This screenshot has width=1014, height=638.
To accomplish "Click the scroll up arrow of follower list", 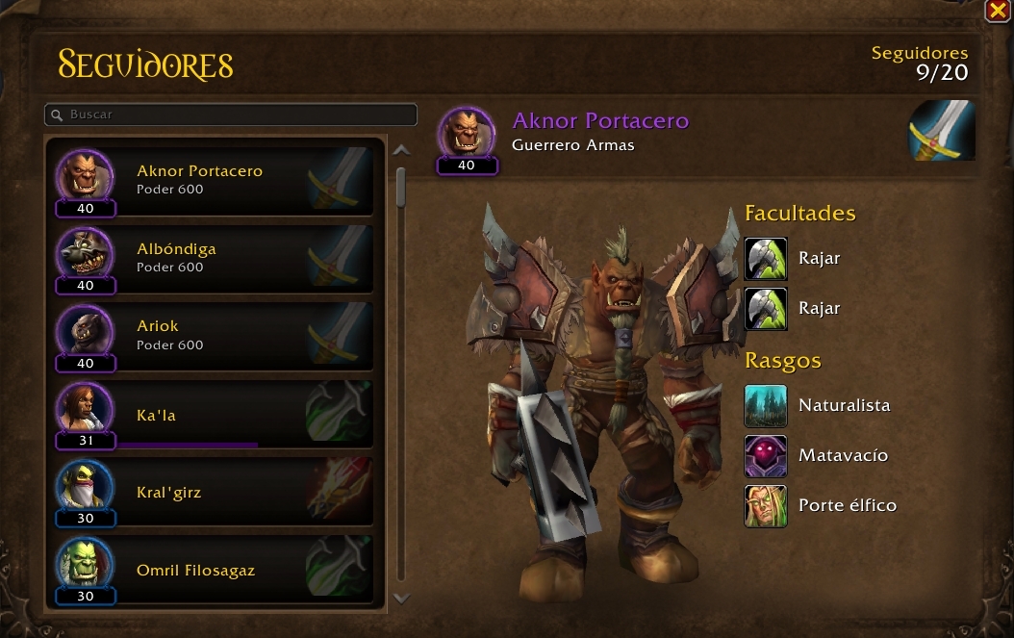I will 401,151.
